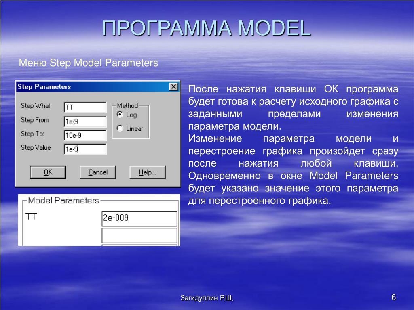The width and height of the screenshot is (414, 310).
Task: Focus the Step Value input field
Action: point(85,149)
